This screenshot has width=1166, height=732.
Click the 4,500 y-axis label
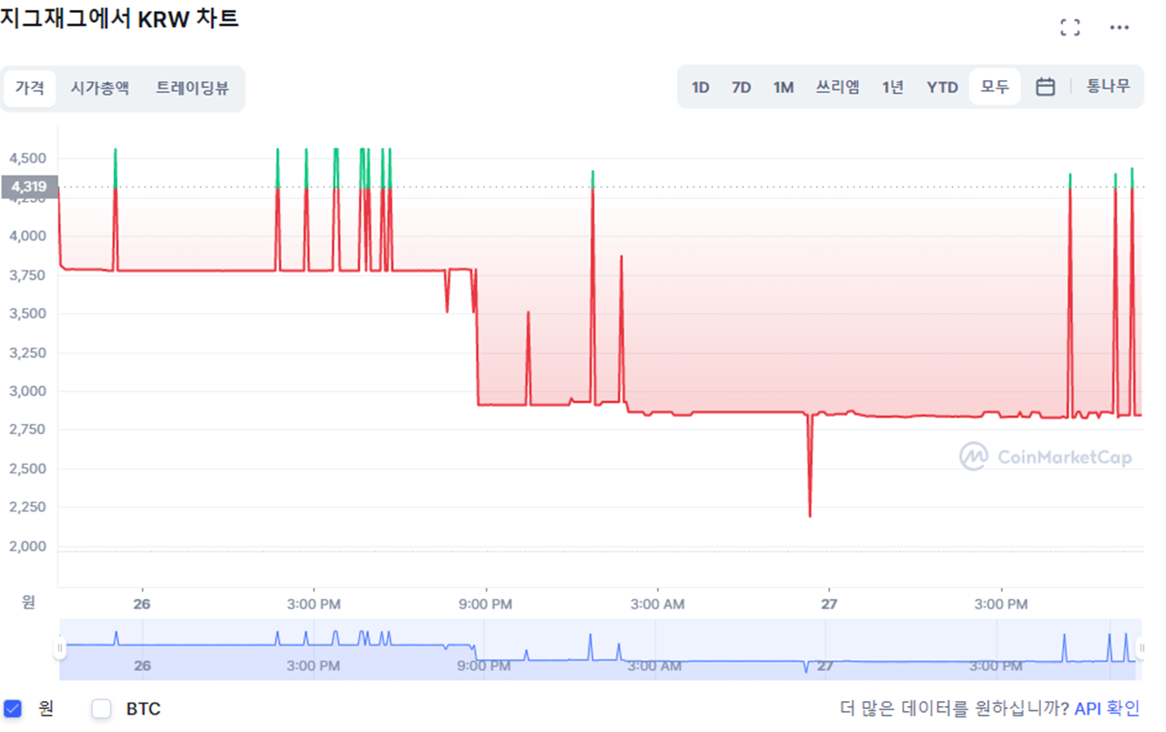(28, 158)
